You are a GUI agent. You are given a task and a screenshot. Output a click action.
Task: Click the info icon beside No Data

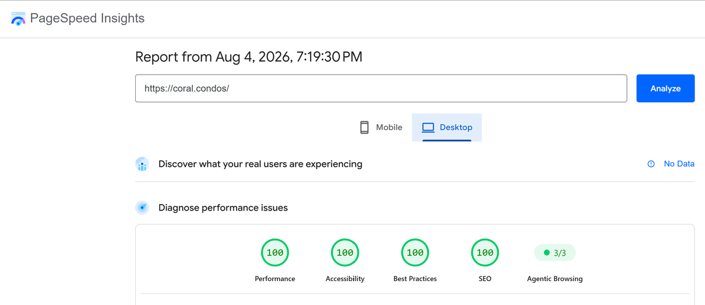pyautogui.click(x=651, y=164)
